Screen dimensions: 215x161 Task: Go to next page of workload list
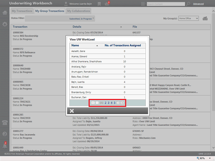(118, 103)
